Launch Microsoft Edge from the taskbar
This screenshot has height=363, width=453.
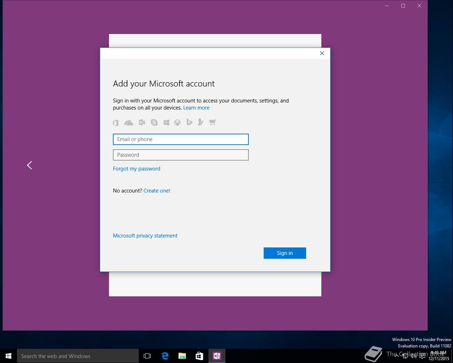click(165, 356)
